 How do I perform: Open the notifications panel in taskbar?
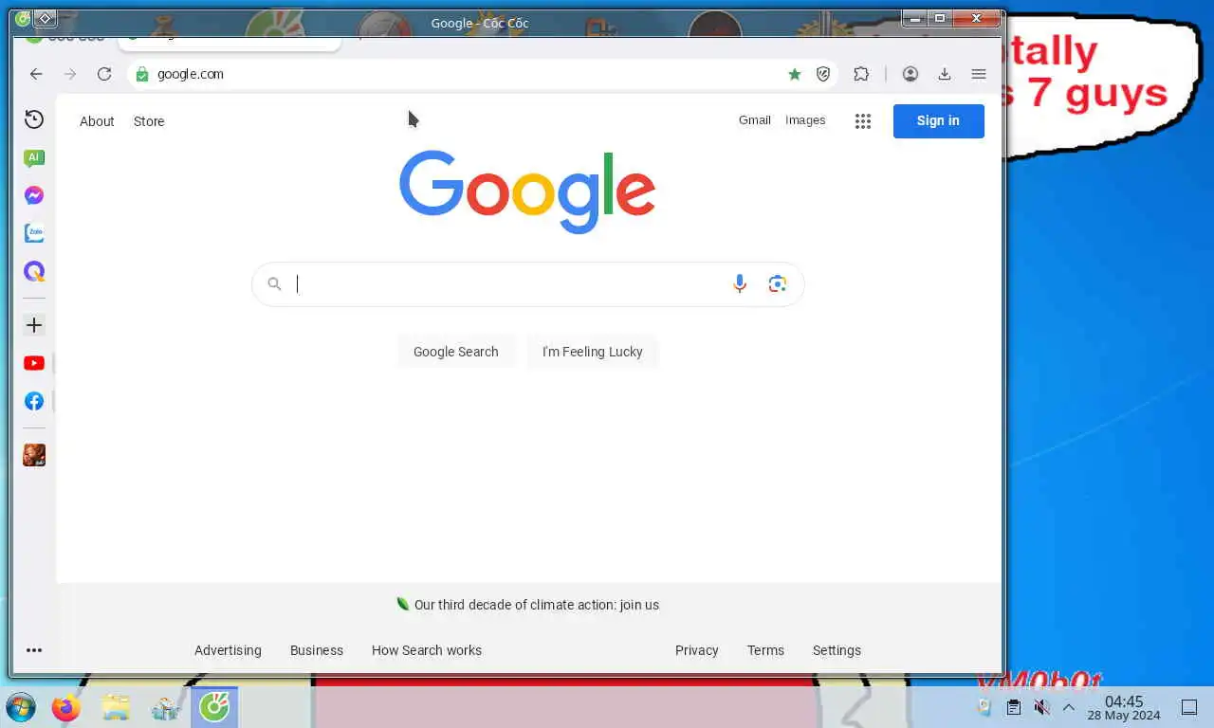click(1188, 707)
